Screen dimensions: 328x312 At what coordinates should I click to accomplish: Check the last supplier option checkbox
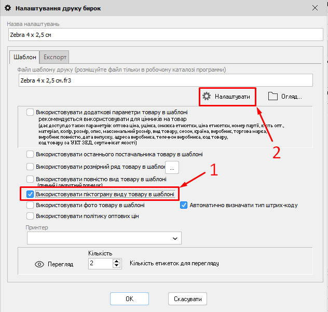(30, 154)
